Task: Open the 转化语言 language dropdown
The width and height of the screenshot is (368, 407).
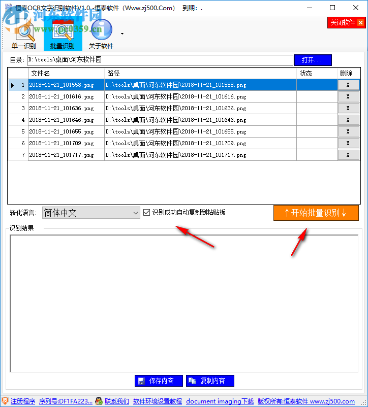Action: [x=91, y=213]
